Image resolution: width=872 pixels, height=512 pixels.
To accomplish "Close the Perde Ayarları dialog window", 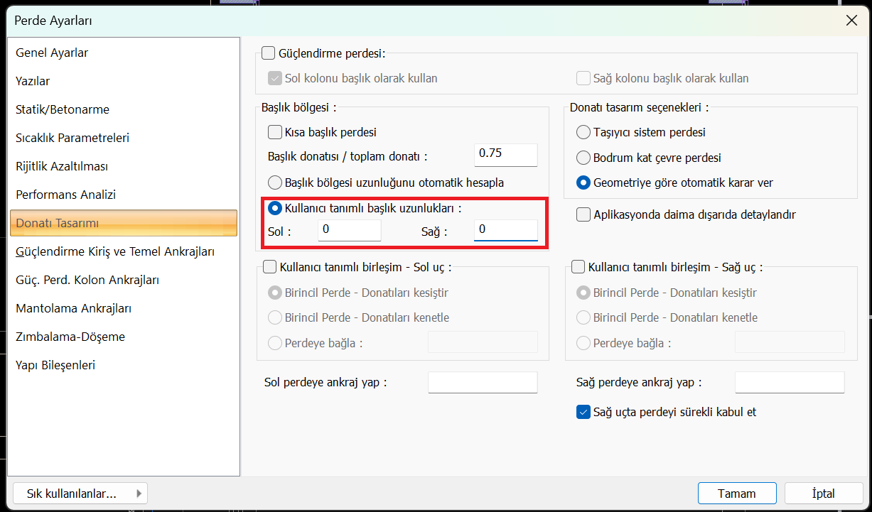I will [851, 21].
